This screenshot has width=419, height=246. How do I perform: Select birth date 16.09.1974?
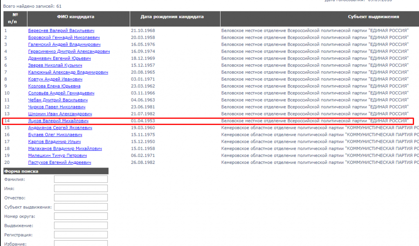(x=143, y=51)
